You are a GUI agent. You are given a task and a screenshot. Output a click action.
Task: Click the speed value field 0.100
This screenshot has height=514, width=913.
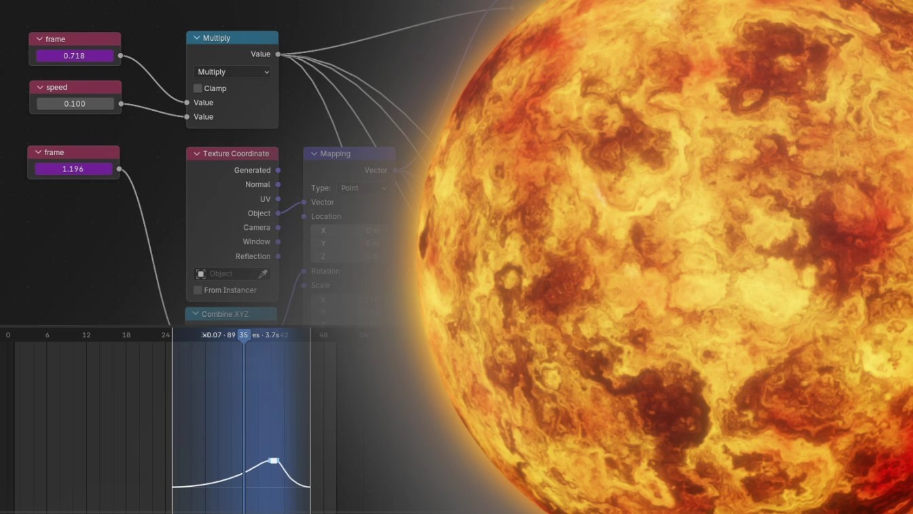[75, 104]
